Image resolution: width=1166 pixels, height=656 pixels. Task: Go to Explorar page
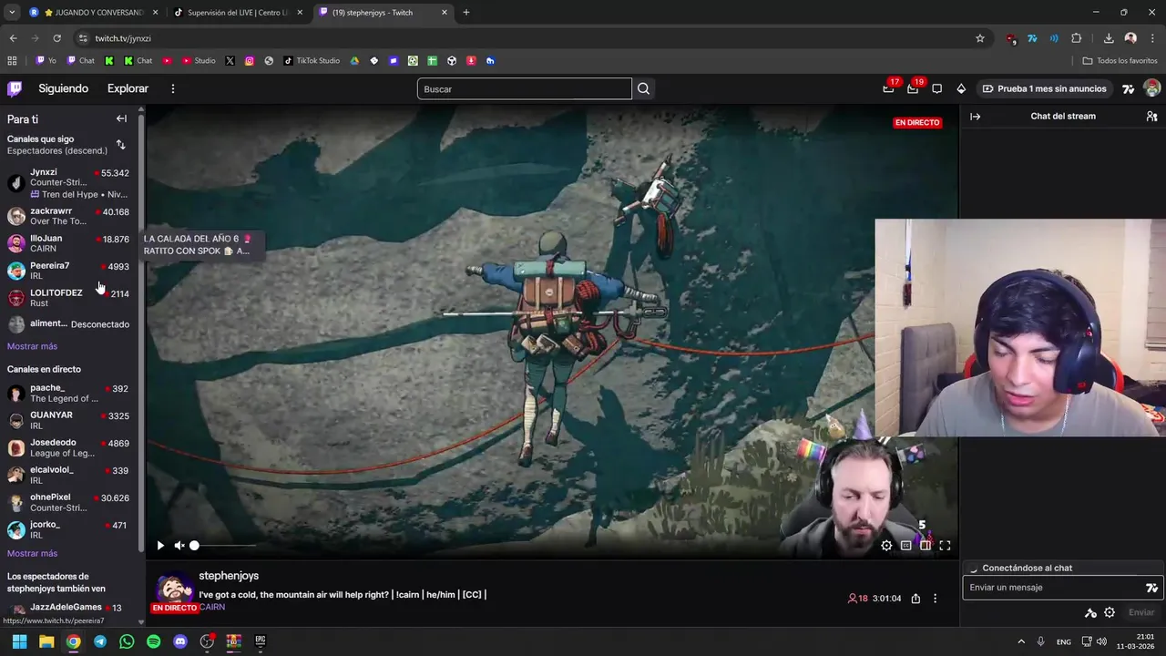click(128, 88)
